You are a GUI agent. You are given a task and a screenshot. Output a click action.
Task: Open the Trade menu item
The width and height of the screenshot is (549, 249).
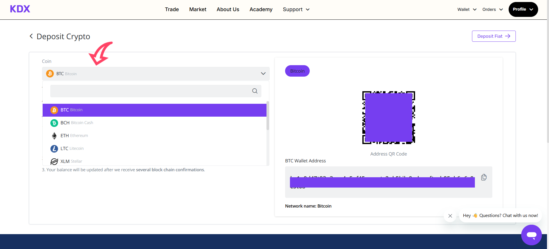click(x=172, y=9)
